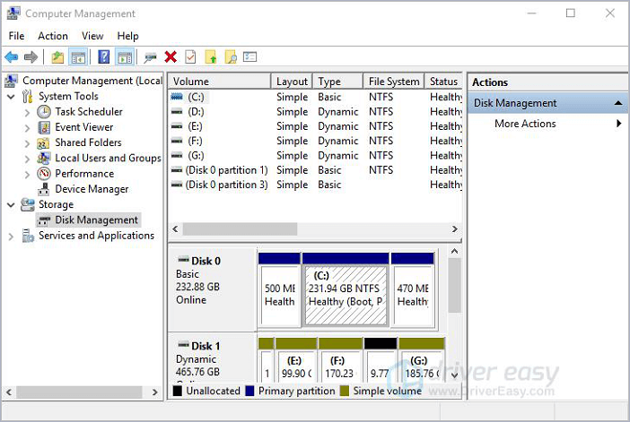Select Event Viewer in System Tools
The height and width of the screenshot is (422, 630).
[x=83, y=127]
